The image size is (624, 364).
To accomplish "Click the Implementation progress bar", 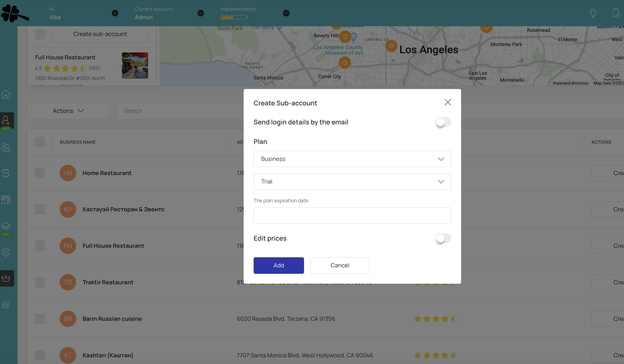I will pyautogui.click(x=234, y=17).
